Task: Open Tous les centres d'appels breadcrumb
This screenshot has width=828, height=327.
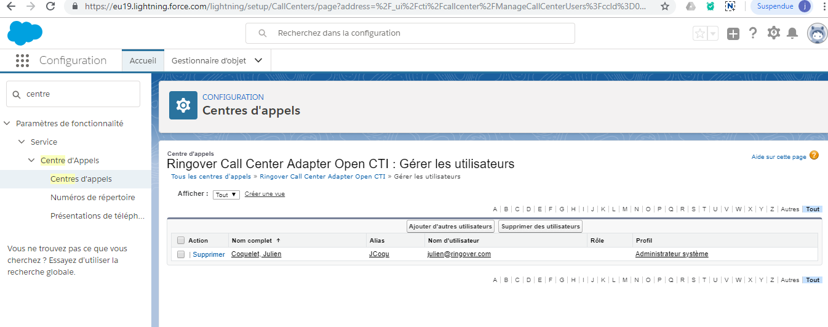Action: pos(211,176)
